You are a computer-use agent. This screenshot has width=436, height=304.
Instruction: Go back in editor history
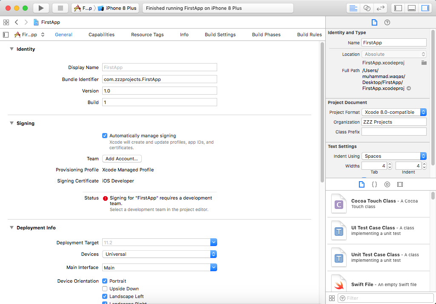pos(17,22)
